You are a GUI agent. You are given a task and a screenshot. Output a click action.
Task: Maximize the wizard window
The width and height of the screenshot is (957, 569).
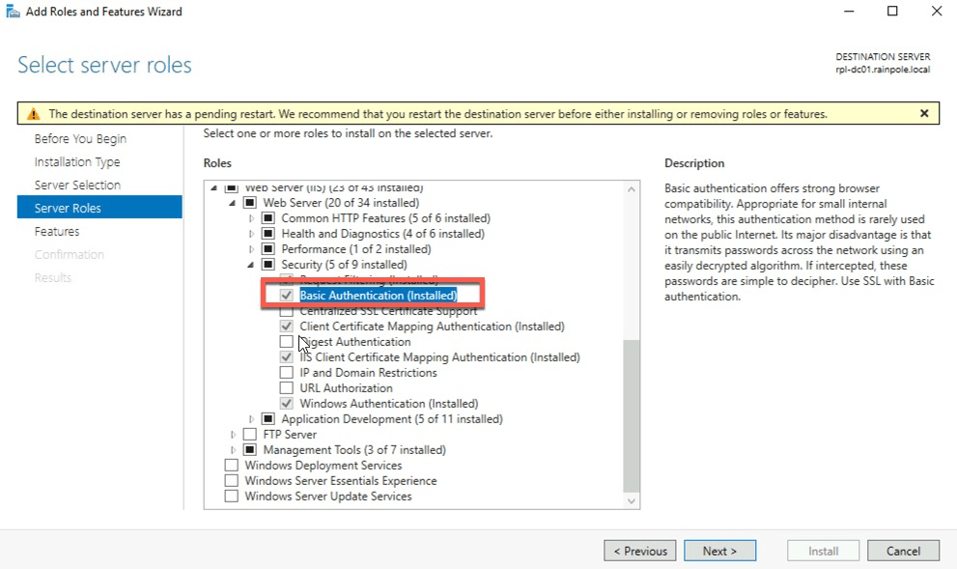tap(892, 12)
